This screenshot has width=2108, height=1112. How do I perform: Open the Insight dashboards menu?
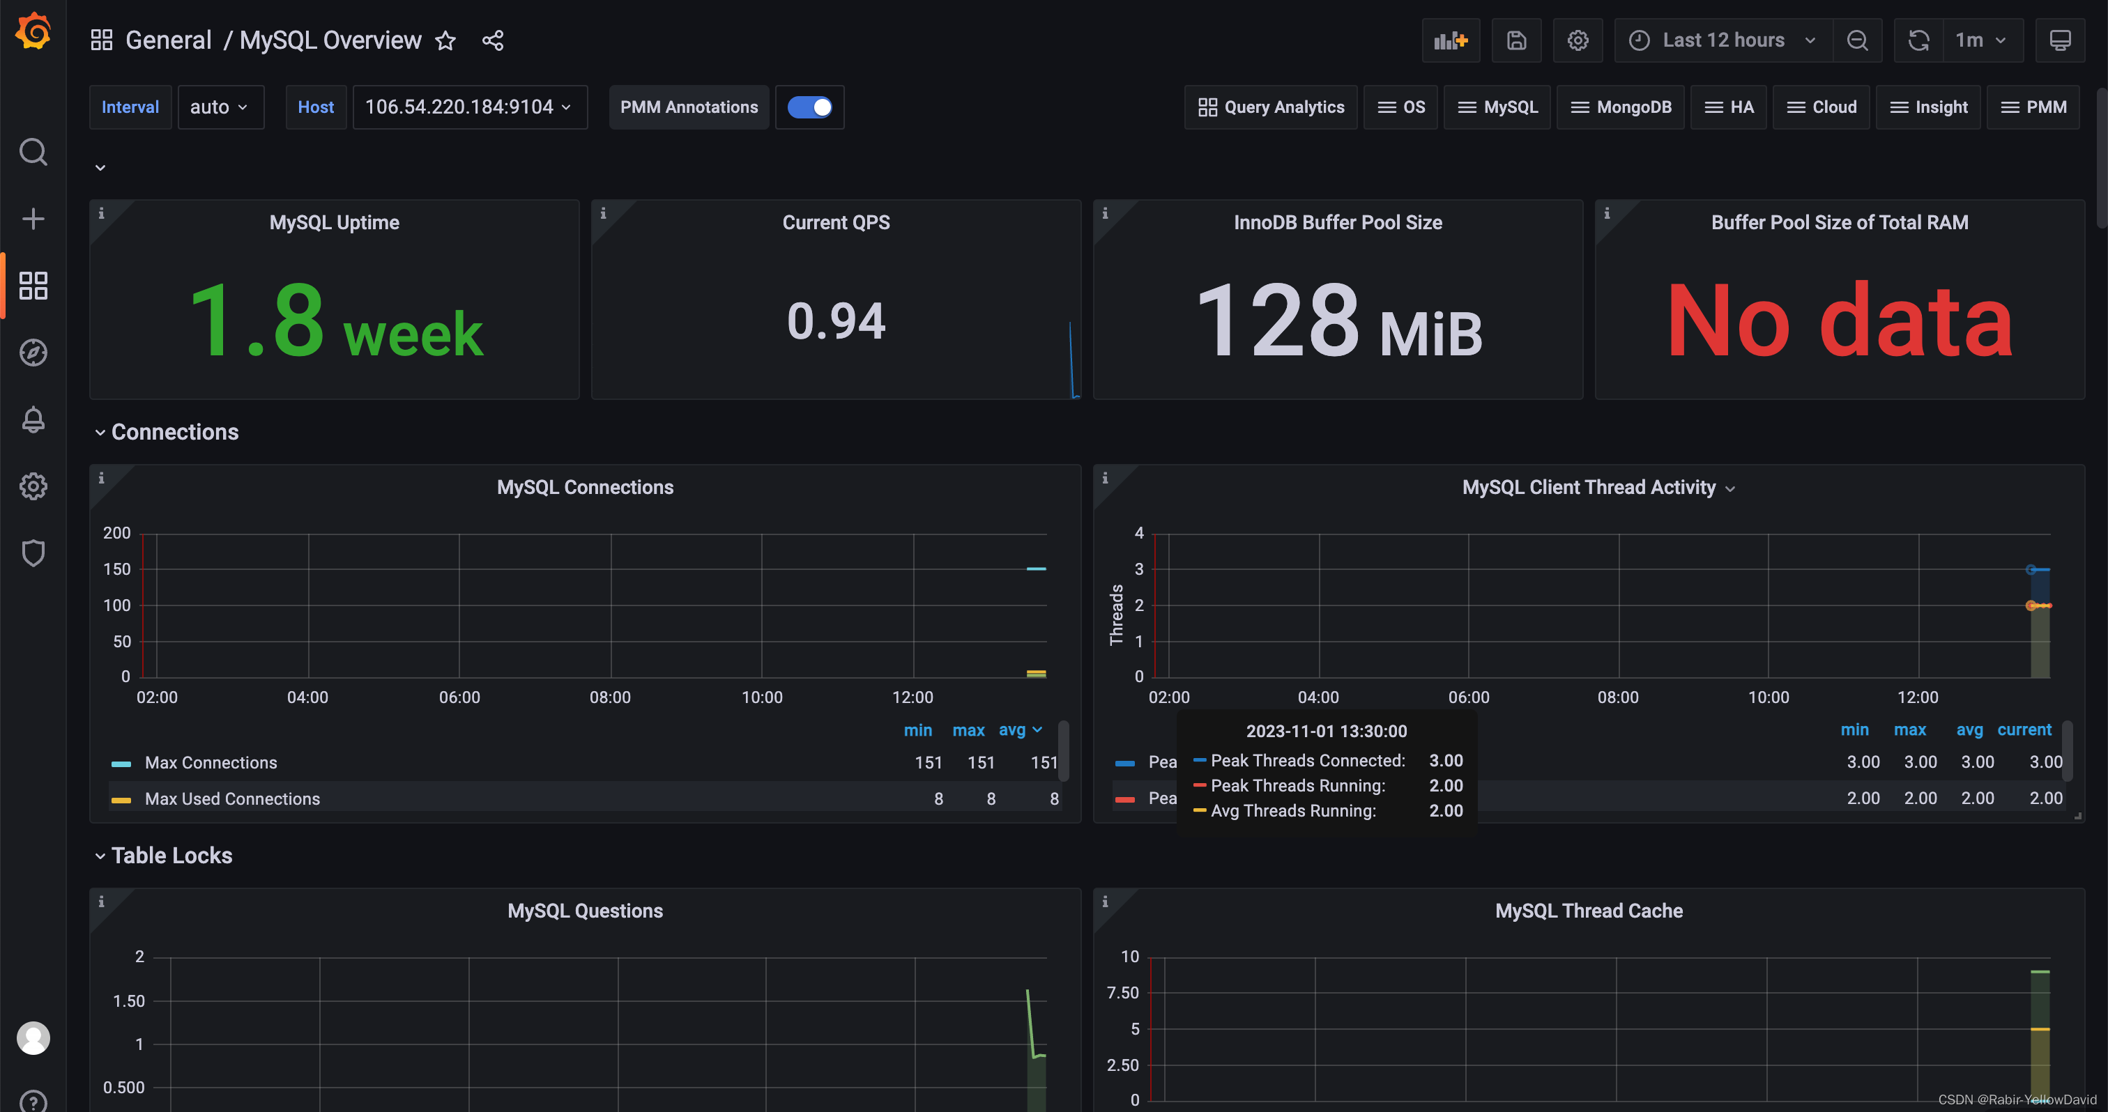click(1928, 107)
